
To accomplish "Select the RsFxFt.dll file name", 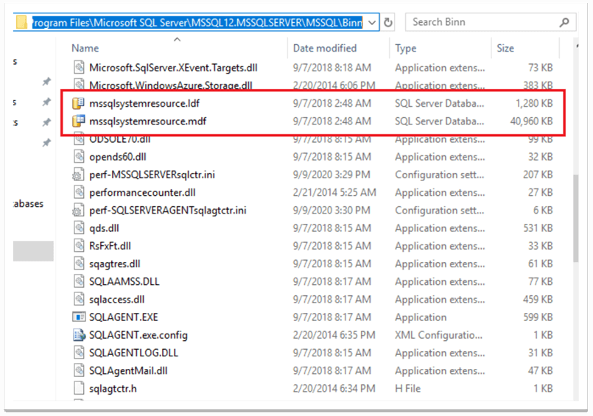I will tap(110, 246).
